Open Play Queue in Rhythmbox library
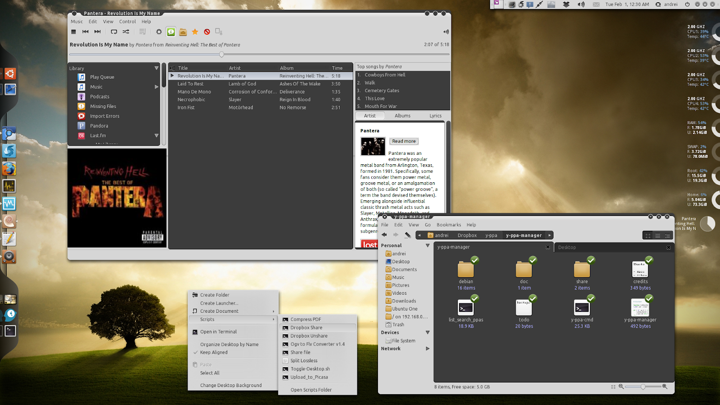 coord(102,77)
